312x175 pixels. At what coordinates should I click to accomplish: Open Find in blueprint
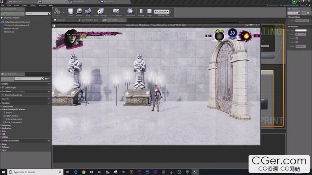point(88,12)
